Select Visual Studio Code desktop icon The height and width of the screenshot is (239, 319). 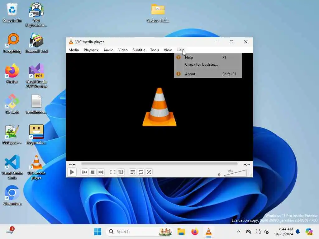[12, 167]
